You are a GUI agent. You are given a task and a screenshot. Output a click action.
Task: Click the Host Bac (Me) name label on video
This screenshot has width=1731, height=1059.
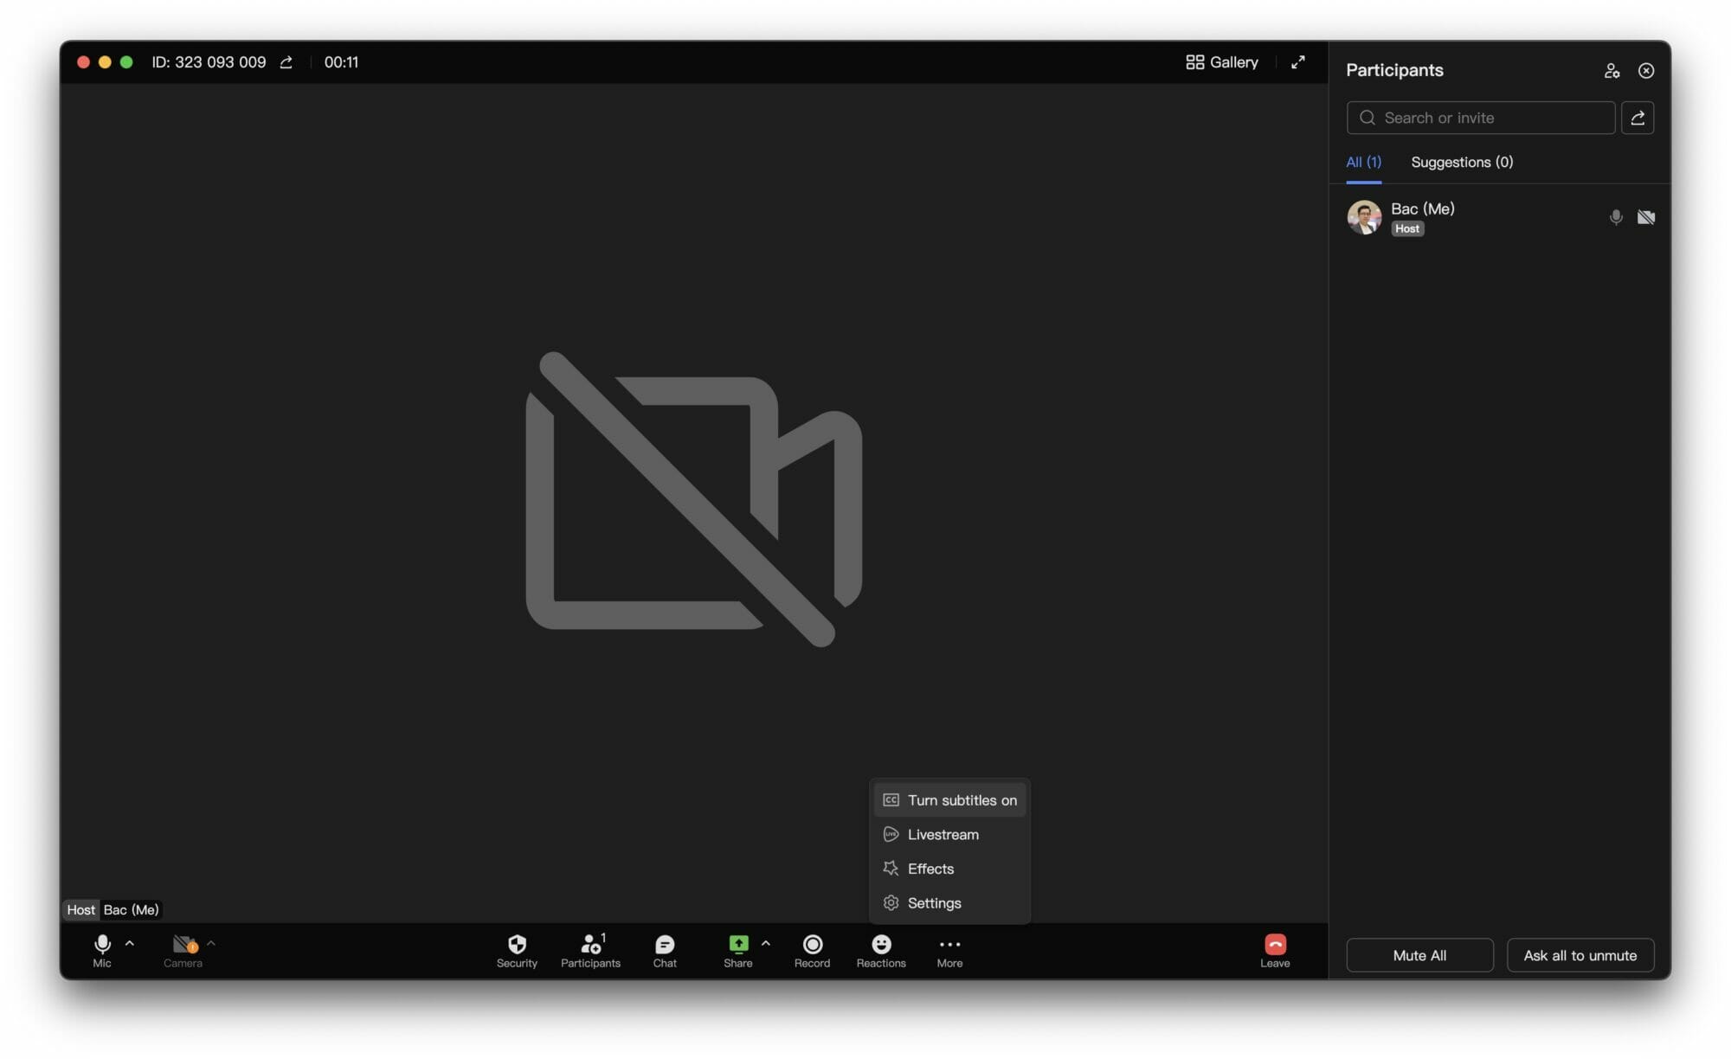[113, 909]
